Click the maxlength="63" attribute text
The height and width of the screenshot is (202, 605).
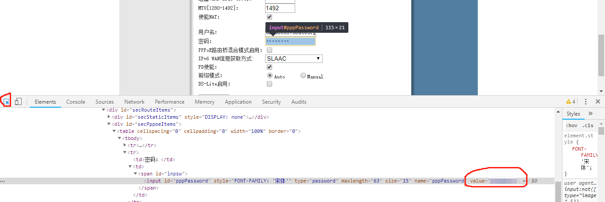pos(362,181)
